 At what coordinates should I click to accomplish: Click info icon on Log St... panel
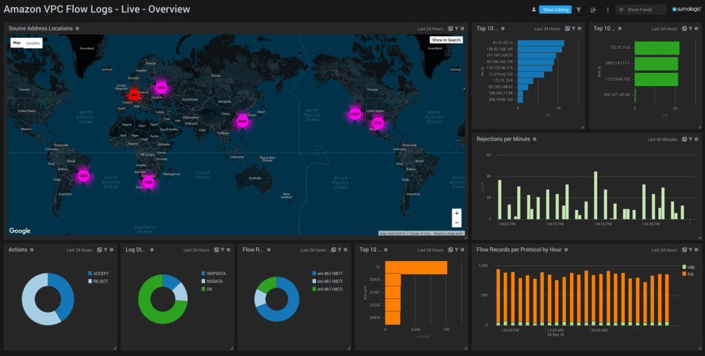point(228,250)
